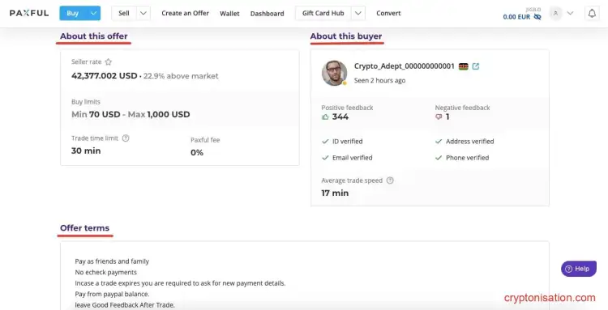Click the Average trade speed help icon
The height and width of the screenshot is (310, 608).
coord(390,180)
